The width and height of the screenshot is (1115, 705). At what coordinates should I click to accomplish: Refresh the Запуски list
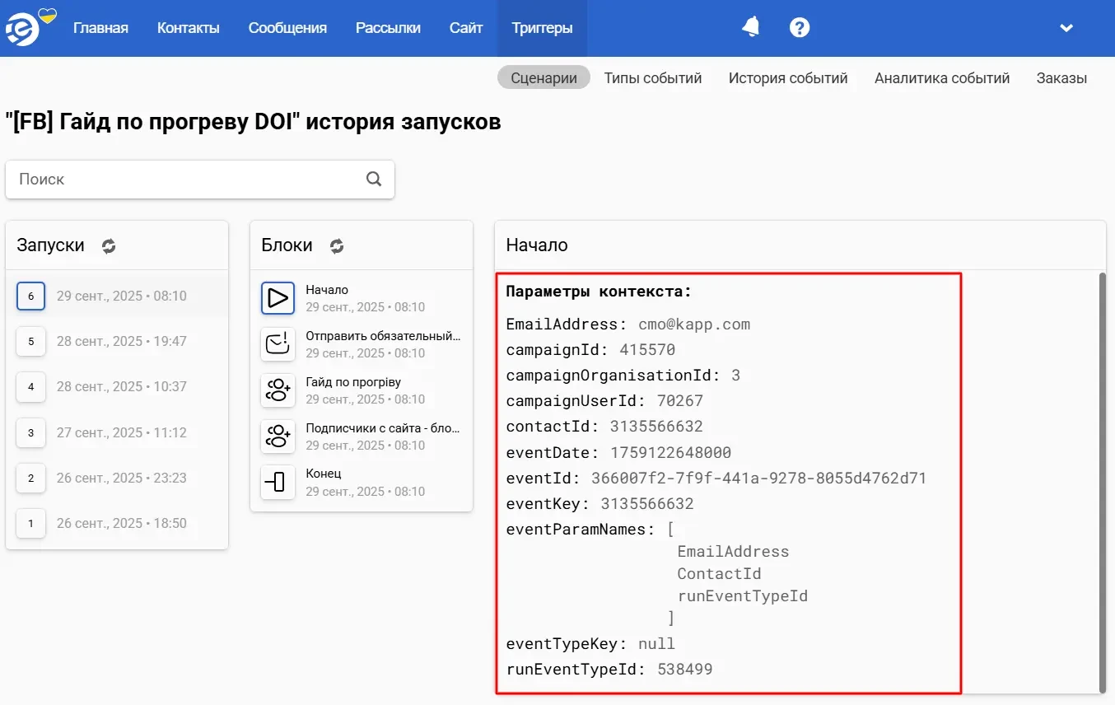click(109, 245)
